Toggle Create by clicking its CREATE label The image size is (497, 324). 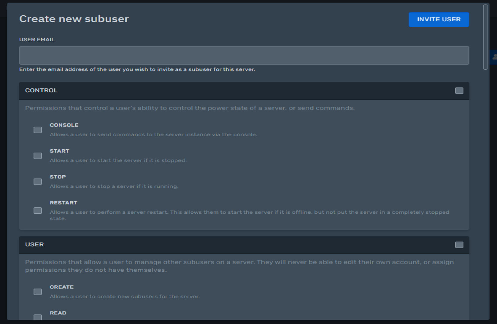(x=62, y=287)
